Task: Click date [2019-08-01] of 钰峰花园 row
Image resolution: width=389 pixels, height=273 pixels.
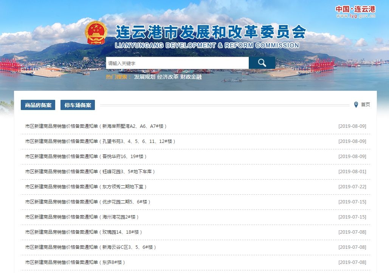Action: pyautogui.click(x=352, y=172)
